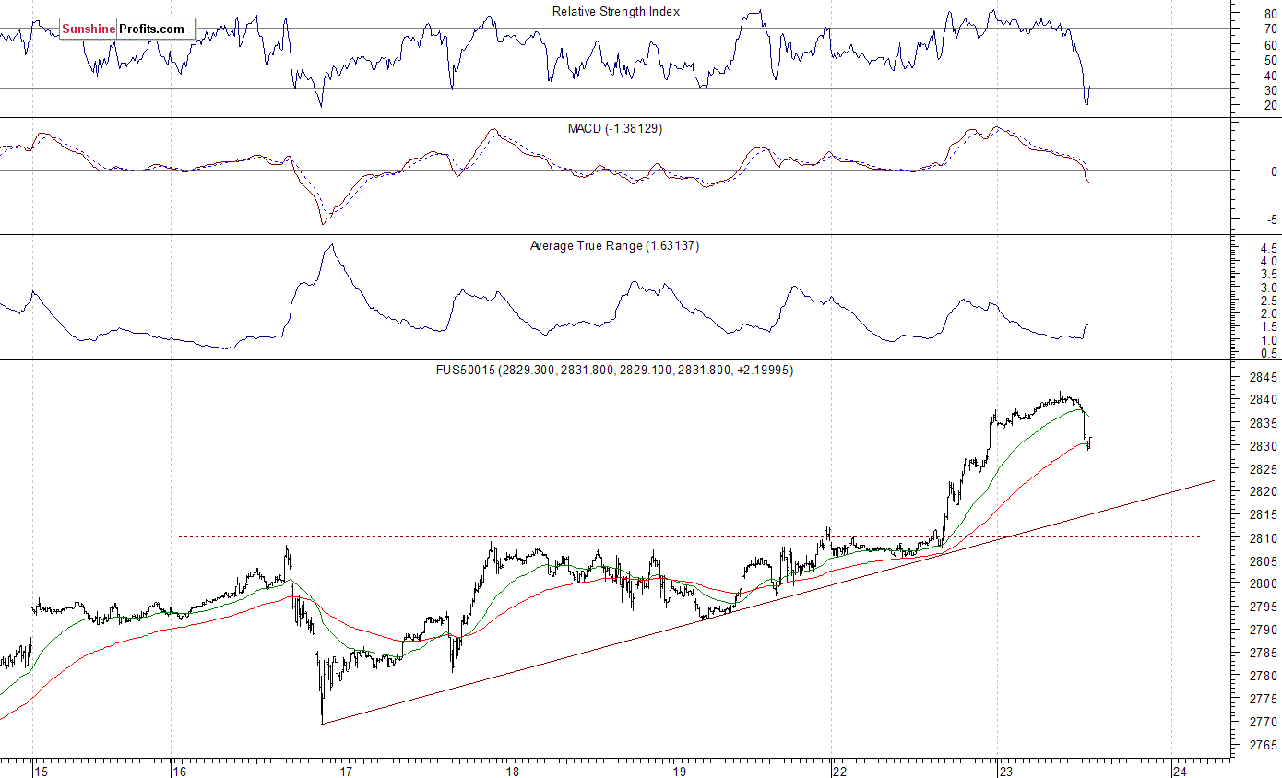Click date label 18 on time axis
This screenshot has width=1282, height=778.
coord(513,770)
